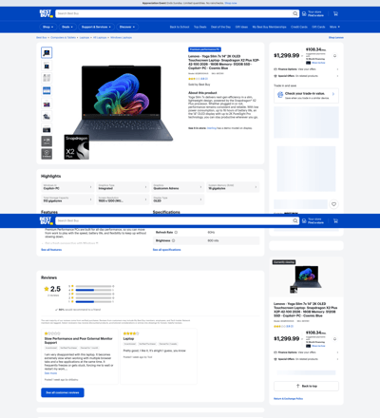Click the trade-in value globe icon

point(280,95)
